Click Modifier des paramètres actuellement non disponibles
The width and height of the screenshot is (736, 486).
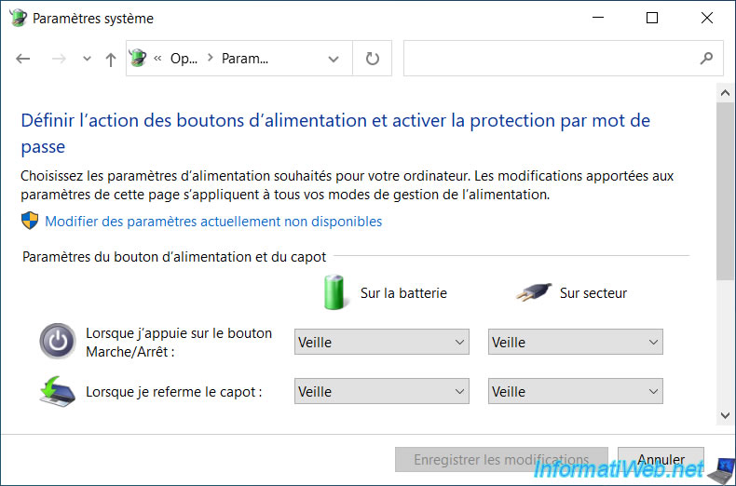pyautogui.click(x=213, y=222)
